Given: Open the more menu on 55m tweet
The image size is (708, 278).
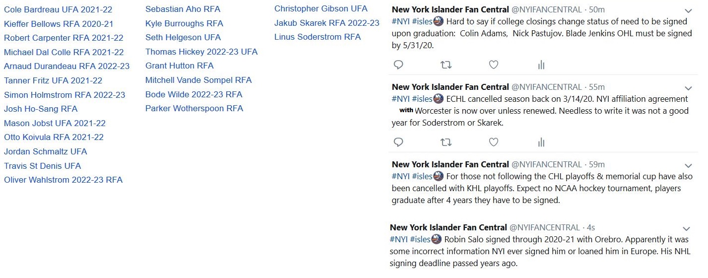Looking at the screenshot, I should click(x=688, y=88).
